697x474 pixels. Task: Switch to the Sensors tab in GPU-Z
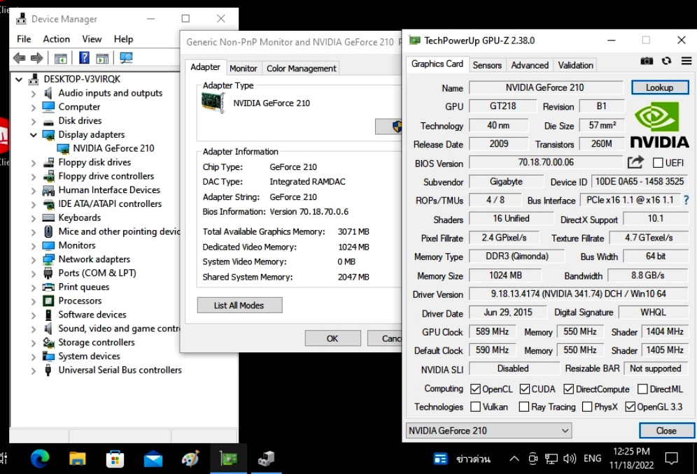point(487,64)
